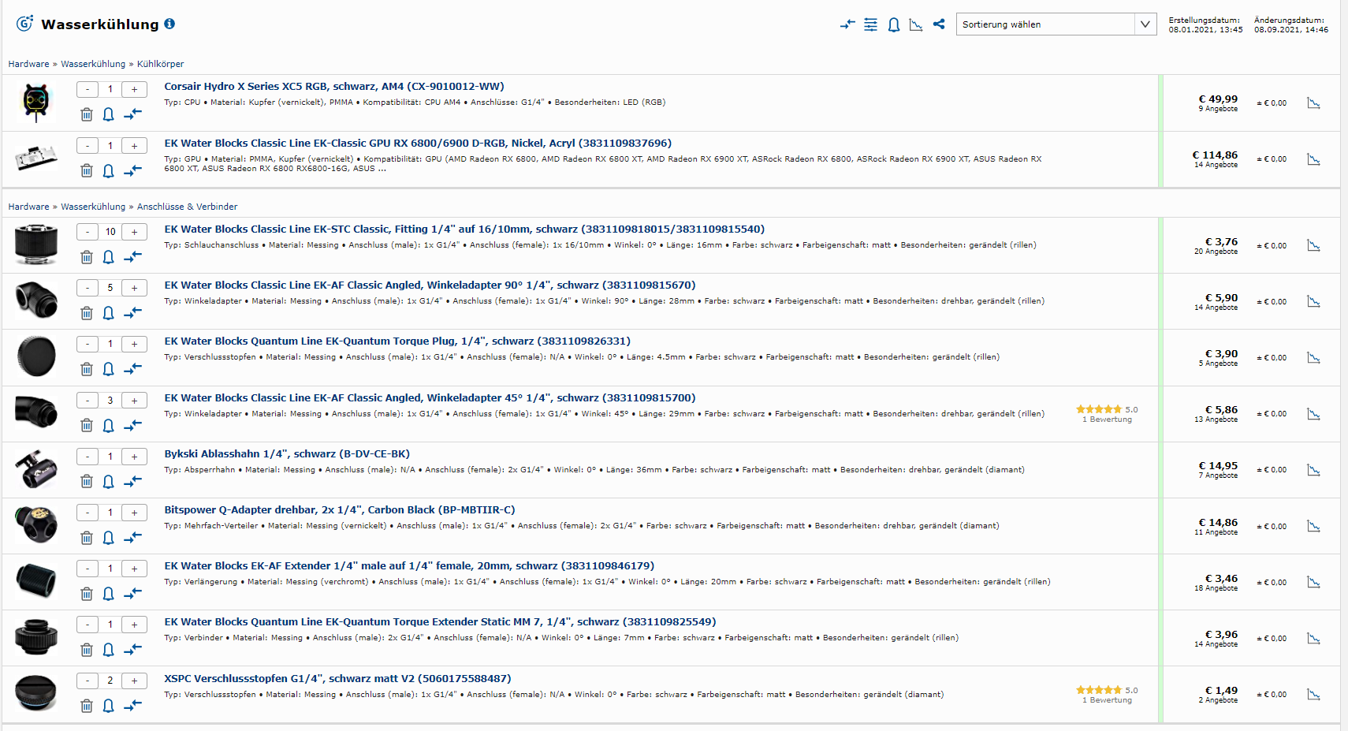Click the price alert bell in header

point(893,25)
